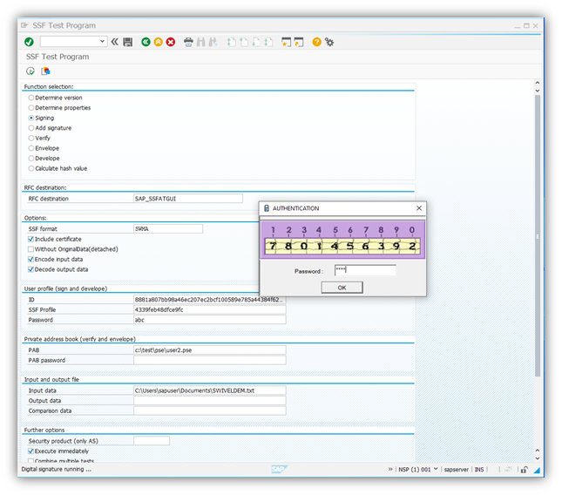
Task: Click the Save diskette icon
Action: pos(127,42)
